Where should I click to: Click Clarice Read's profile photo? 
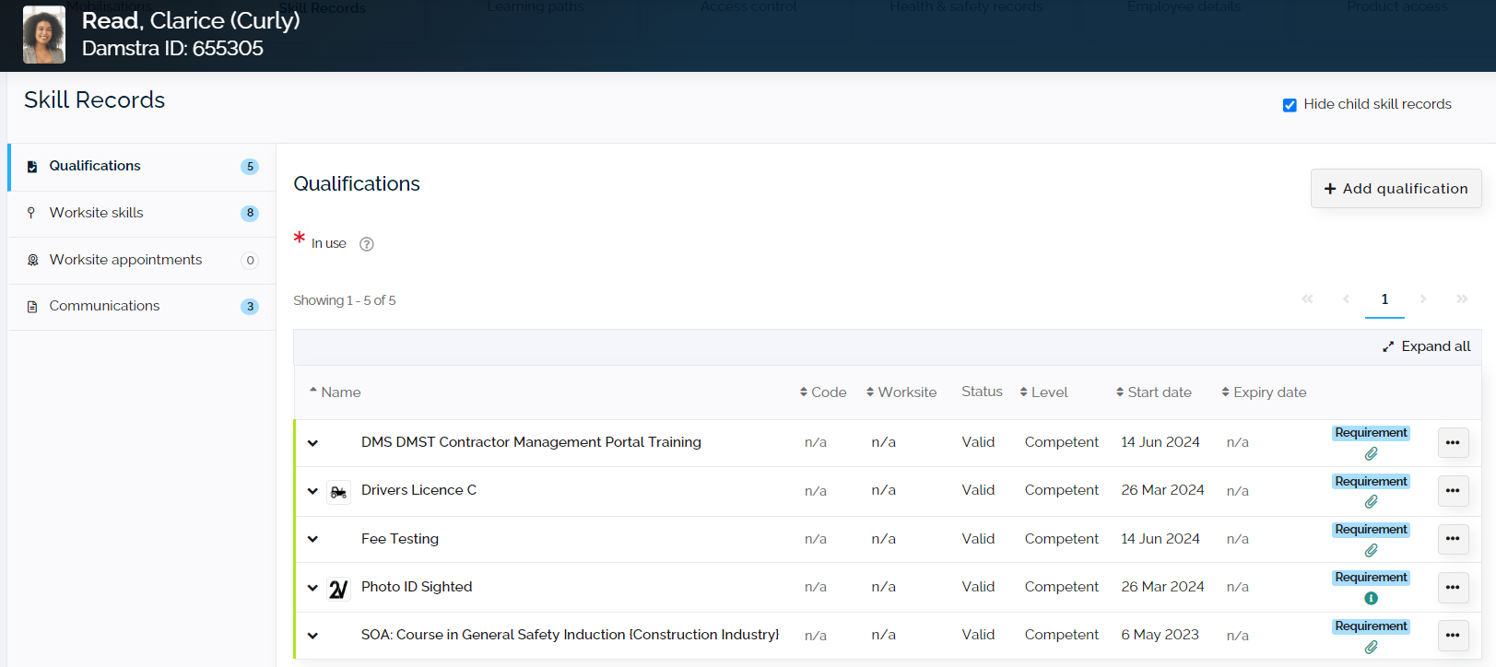(x=44, y=35)
